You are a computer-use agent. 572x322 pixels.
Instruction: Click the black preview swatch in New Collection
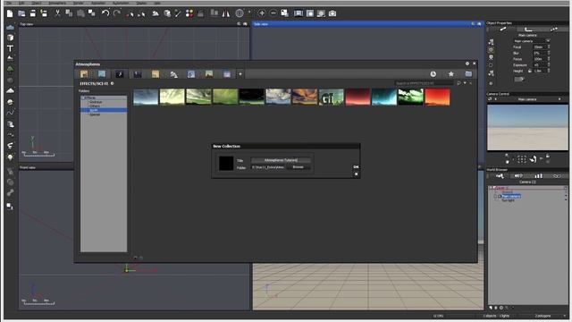pyautogui.click(x=226, y=163)
